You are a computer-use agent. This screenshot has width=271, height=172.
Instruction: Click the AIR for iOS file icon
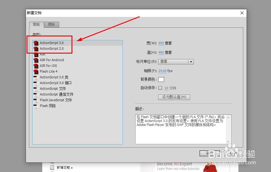click(x=36, y=66)
